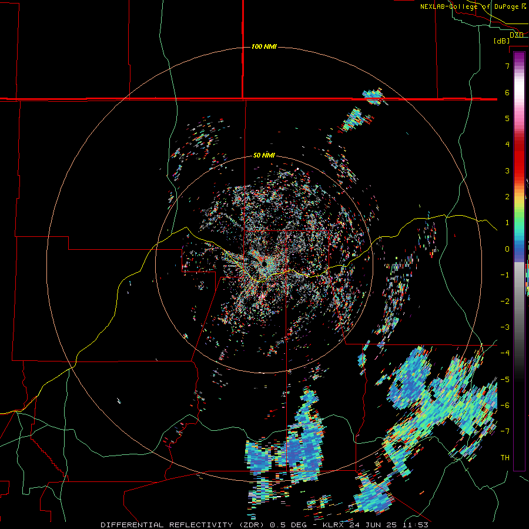Click the differential reflectivity caption at bottom

264,525
